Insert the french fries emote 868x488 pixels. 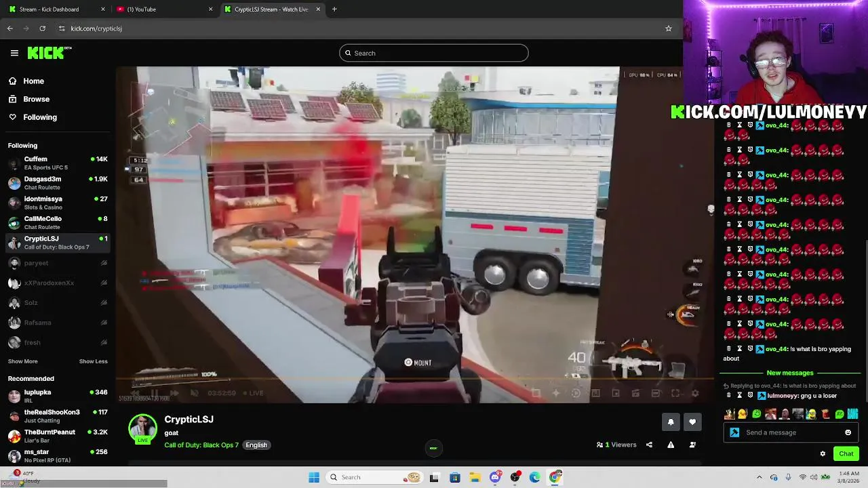[825, 414]
